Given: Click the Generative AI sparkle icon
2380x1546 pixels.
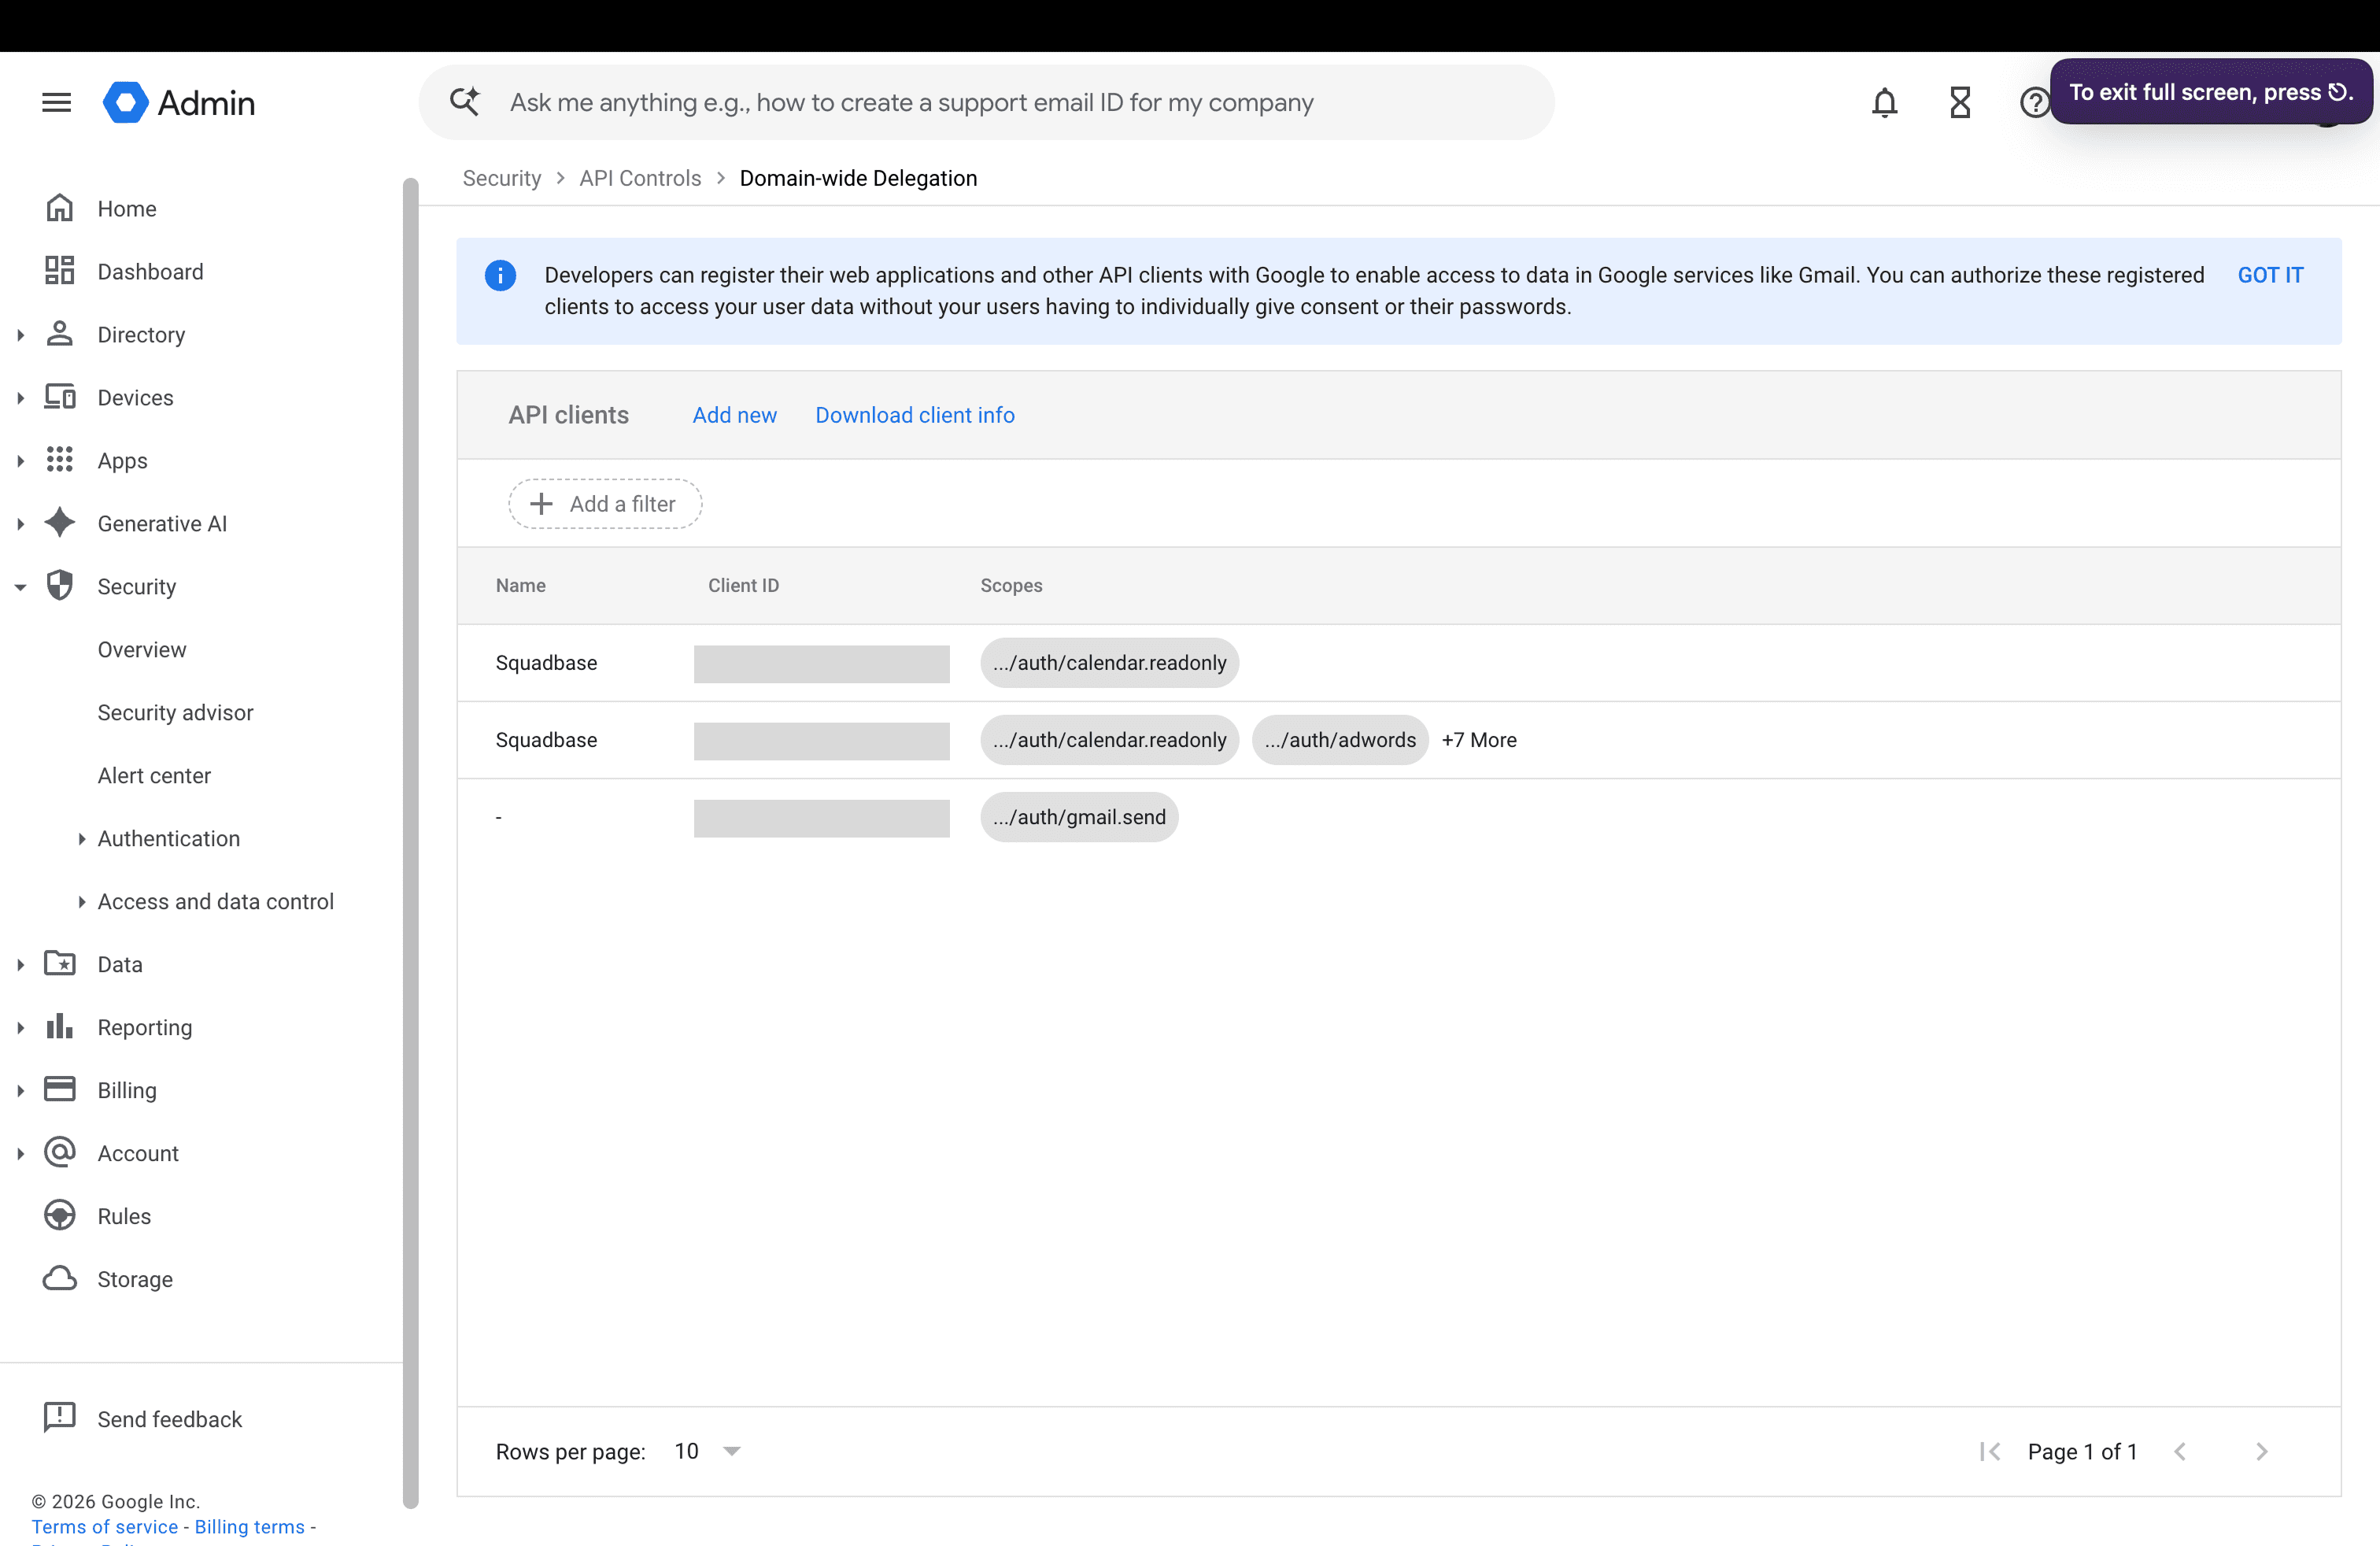Looking at the screenshot, I should click(x=60, y=523).
